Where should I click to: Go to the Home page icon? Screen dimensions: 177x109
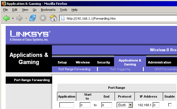click(x=53, y=18)
